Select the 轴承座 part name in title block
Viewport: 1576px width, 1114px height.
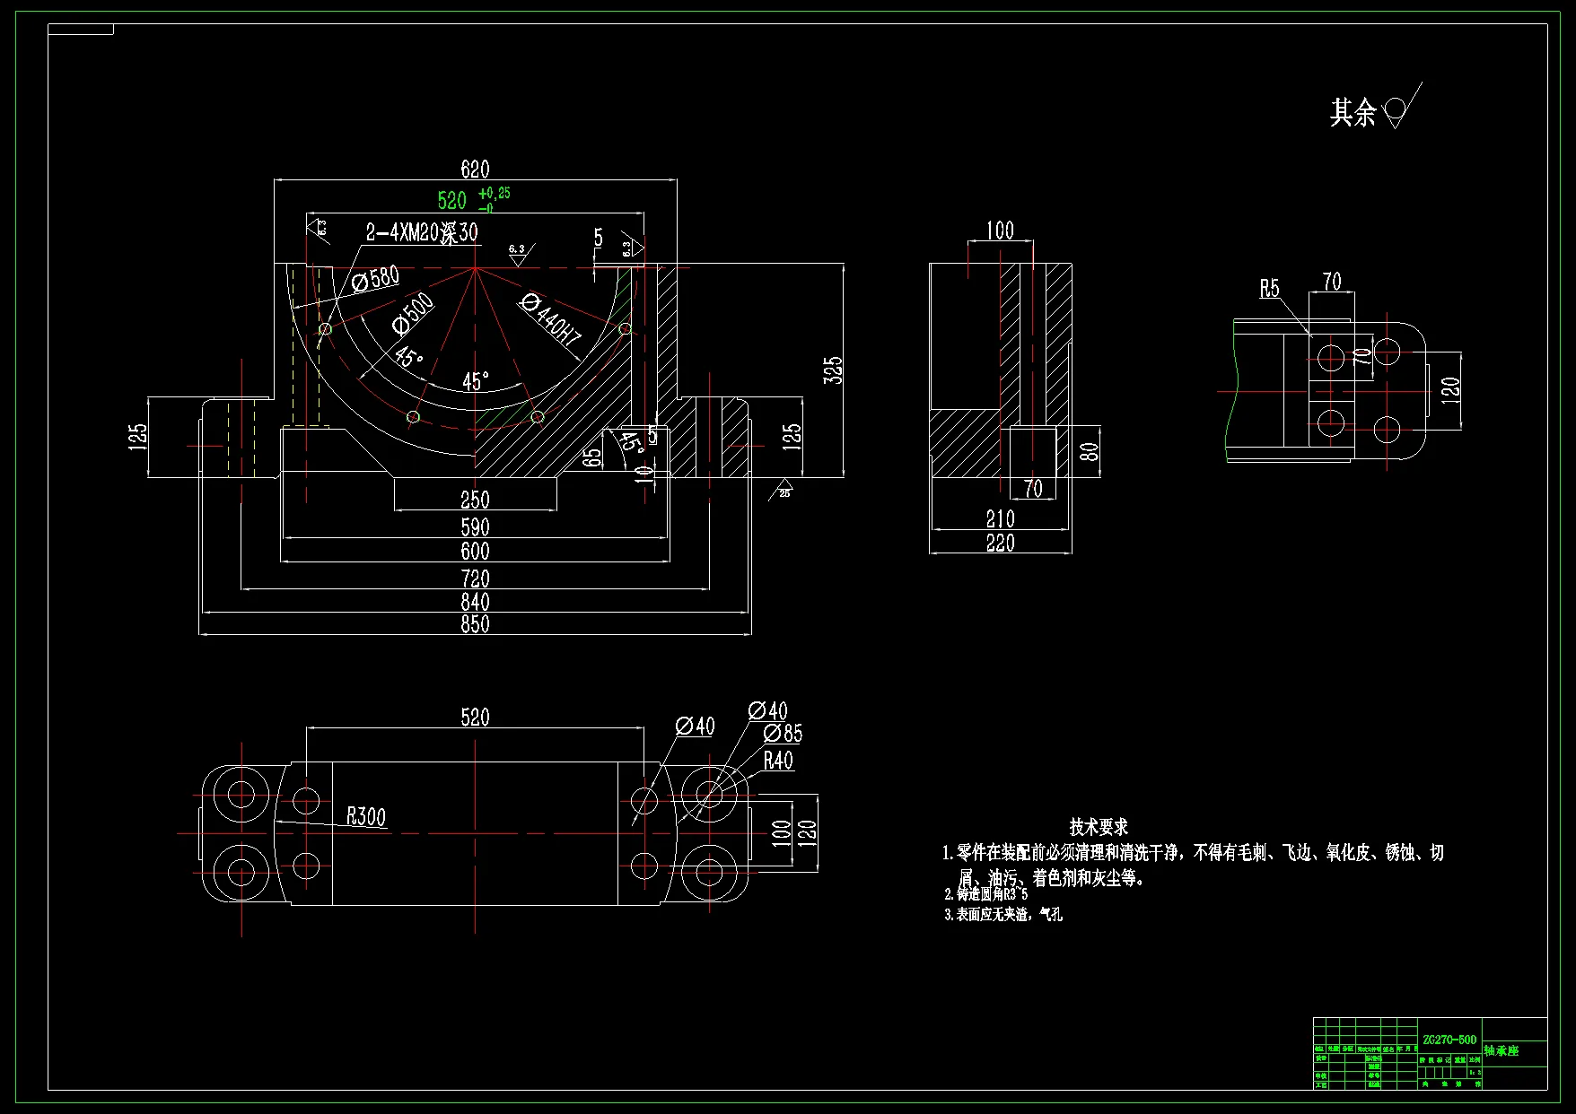tap(1501, 1049)
